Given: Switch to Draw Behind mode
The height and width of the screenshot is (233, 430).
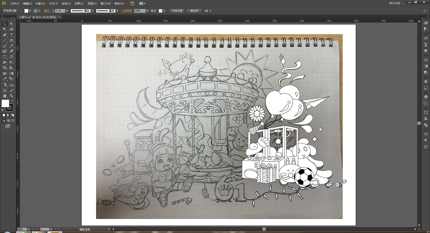Looking at the screenshot, I should [x=8, y=121].
